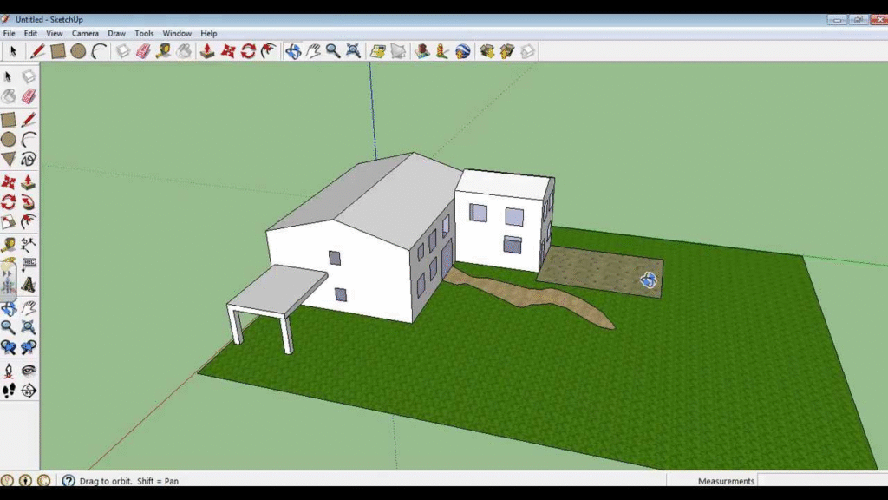This screenshot has width=888, height=500.
Task: Select the Polygon tool in left toolbar
Action: tap(9, 159)
